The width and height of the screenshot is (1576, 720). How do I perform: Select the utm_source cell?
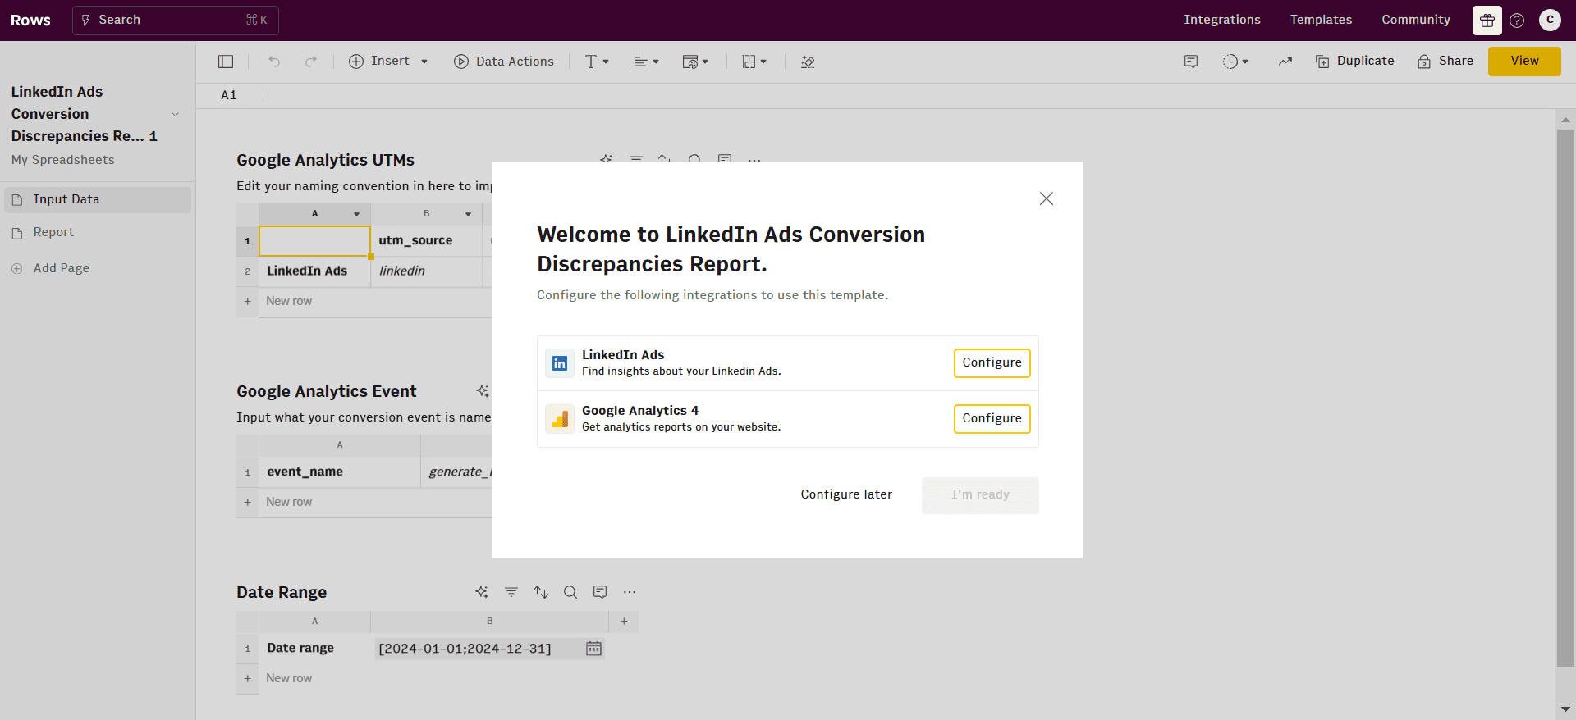pos(426,241)
